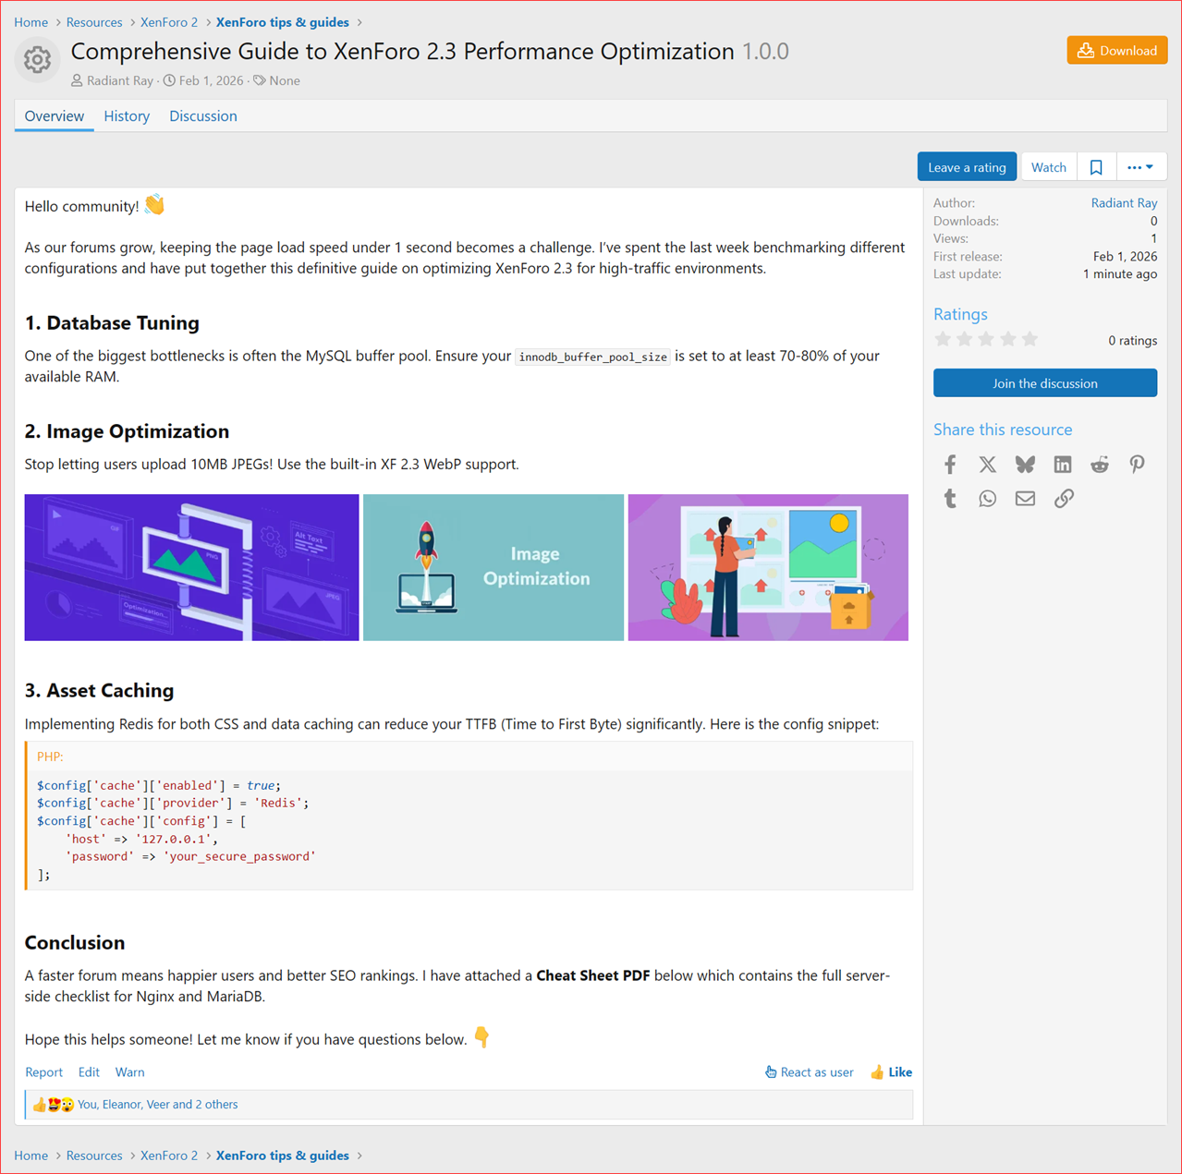Click the first rating star

[x=943, y=339]
